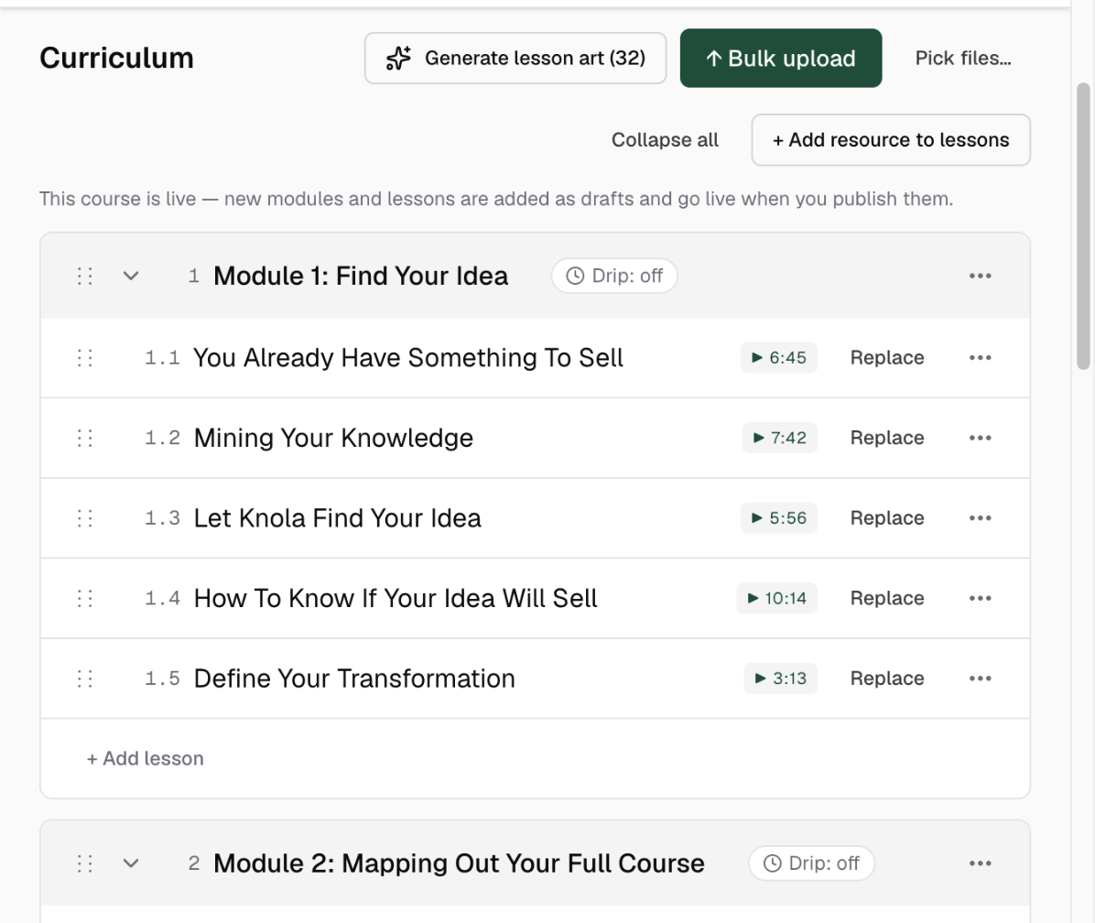
Task: Click Module 2: Mapping Out Your Full Course title
Action: tap(459, 863)
